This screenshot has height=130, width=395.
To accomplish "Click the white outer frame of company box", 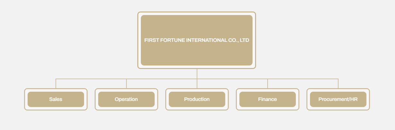I will tap(197, 67).
